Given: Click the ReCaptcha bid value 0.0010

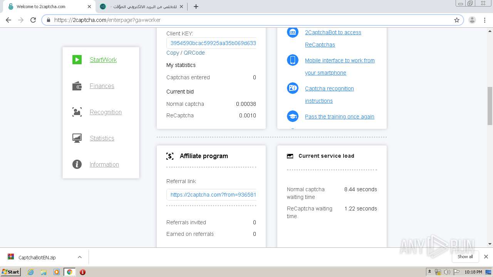Looking at the screenshot, I should [248, 115].
